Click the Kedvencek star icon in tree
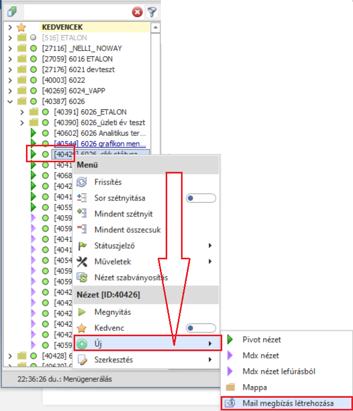This screenshot has width=353, height=411. pos(21,27)
